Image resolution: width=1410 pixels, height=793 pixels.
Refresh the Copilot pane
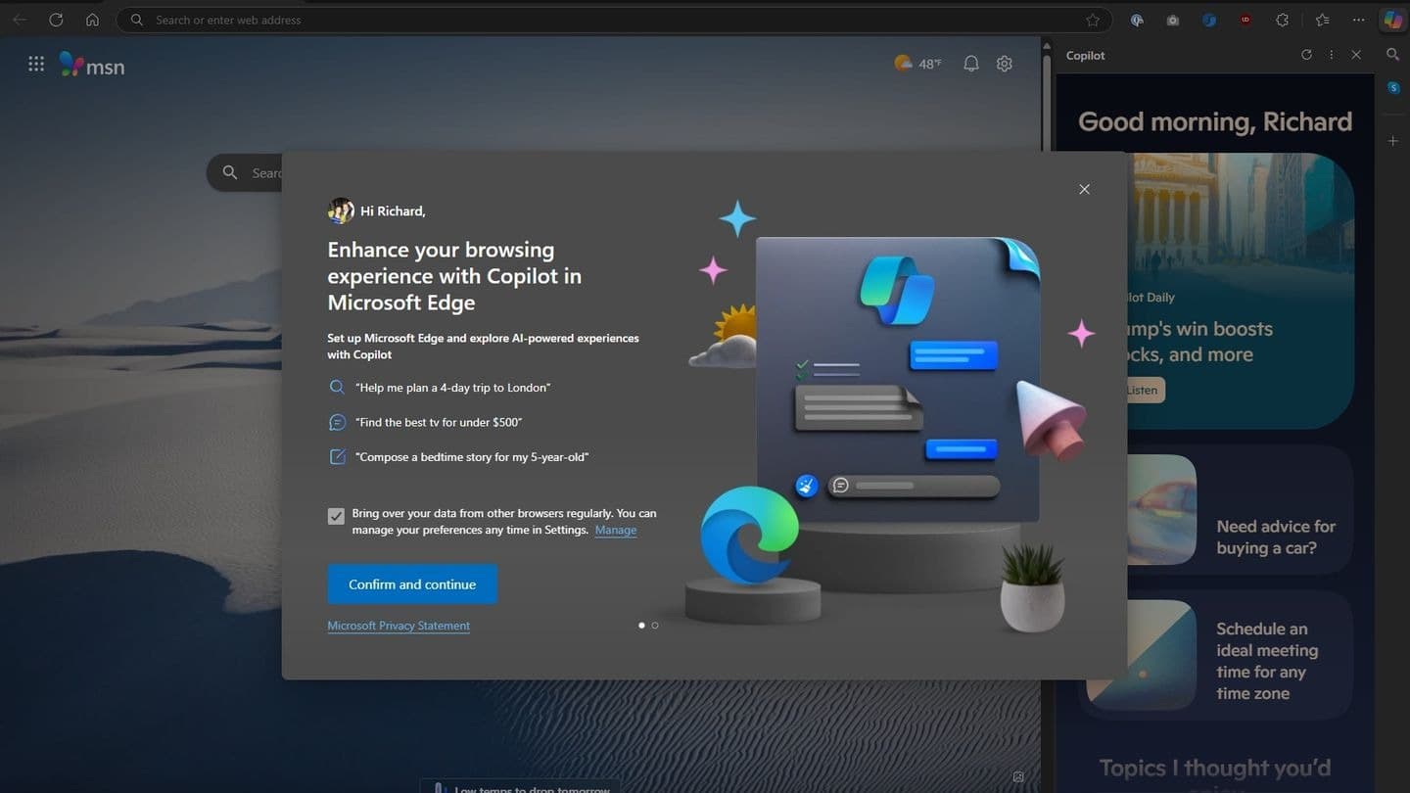pyautogui.click(x=1306, y=55)
